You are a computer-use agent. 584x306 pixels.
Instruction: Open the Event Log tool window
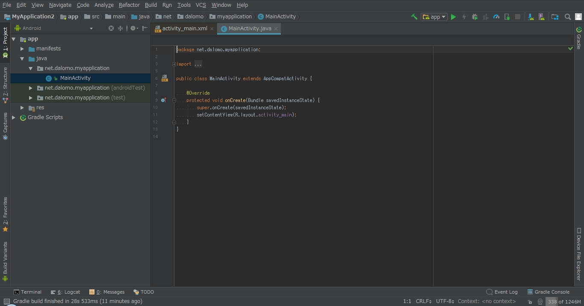point(502,292)
